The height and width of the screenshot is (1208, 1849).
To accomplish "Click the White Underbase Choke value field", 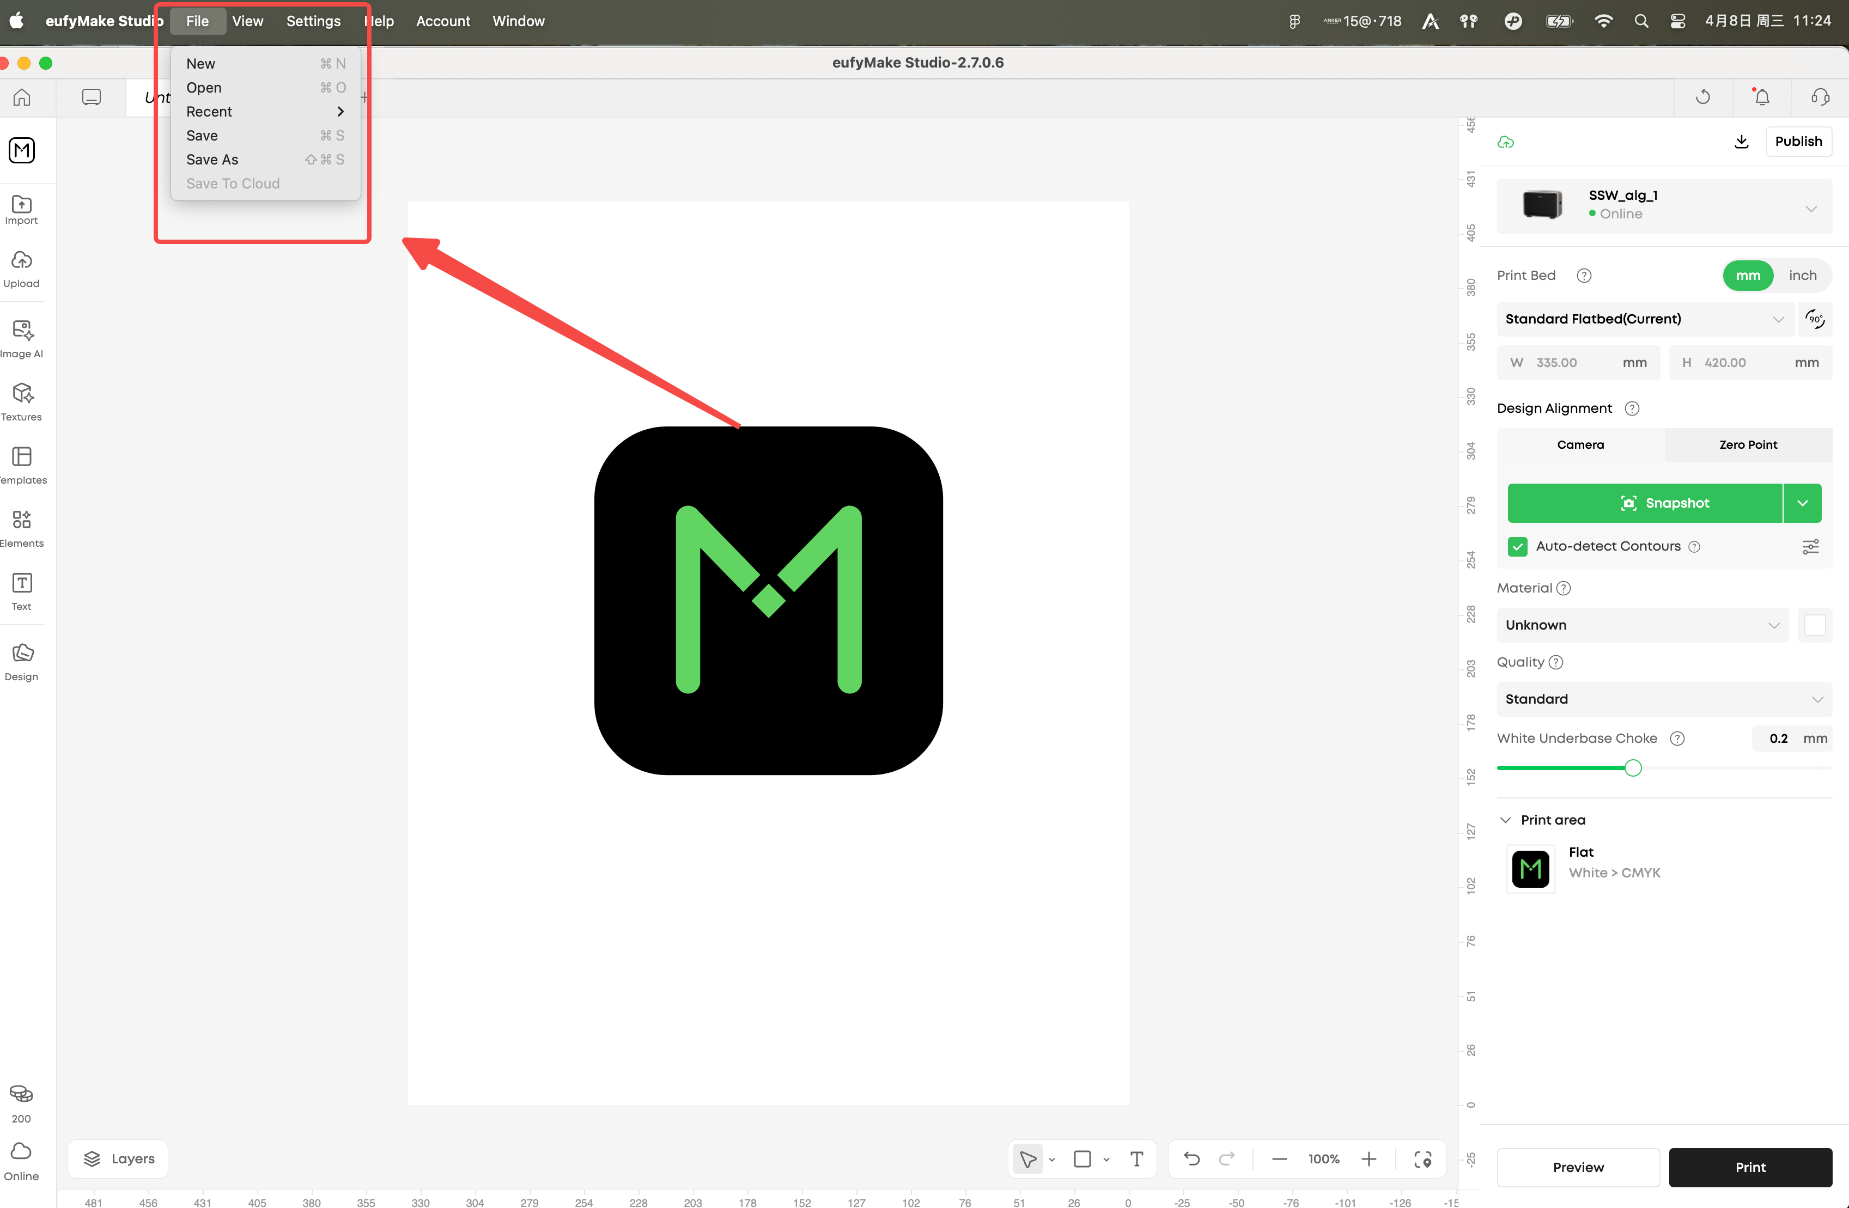I will pos(1791,739).
